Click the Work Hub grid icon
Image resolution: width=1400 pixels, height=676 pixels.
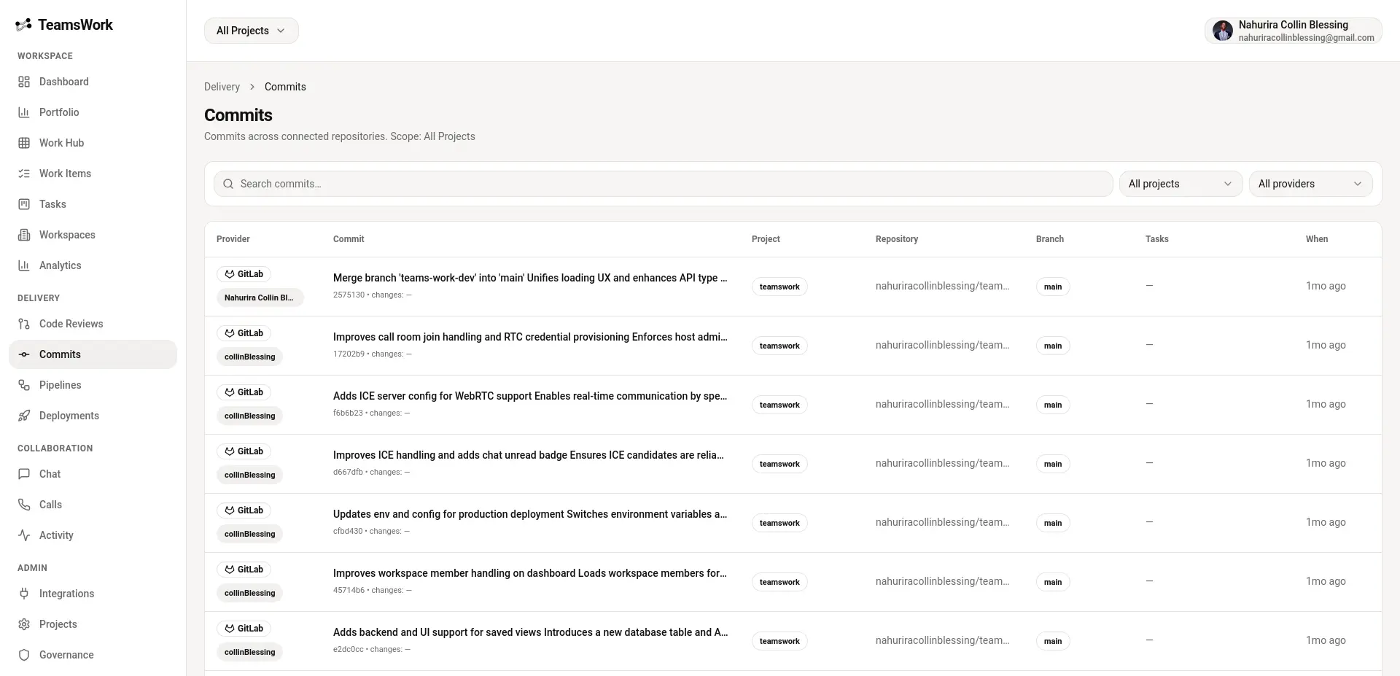(x=24, y=143)
